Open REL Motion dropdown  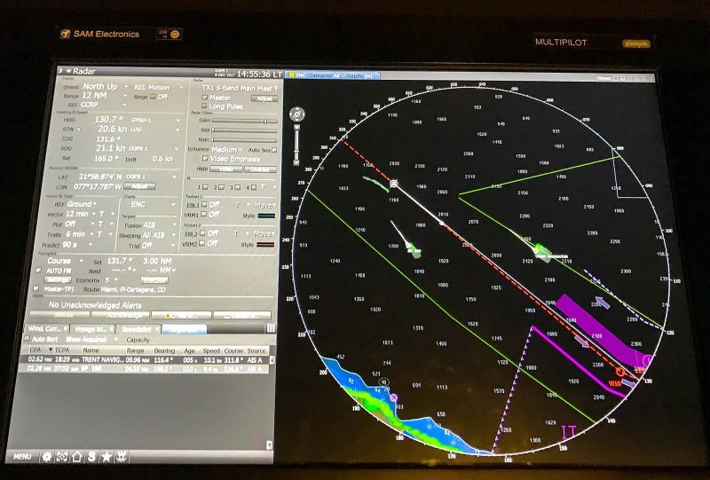[x=158, y=88]
